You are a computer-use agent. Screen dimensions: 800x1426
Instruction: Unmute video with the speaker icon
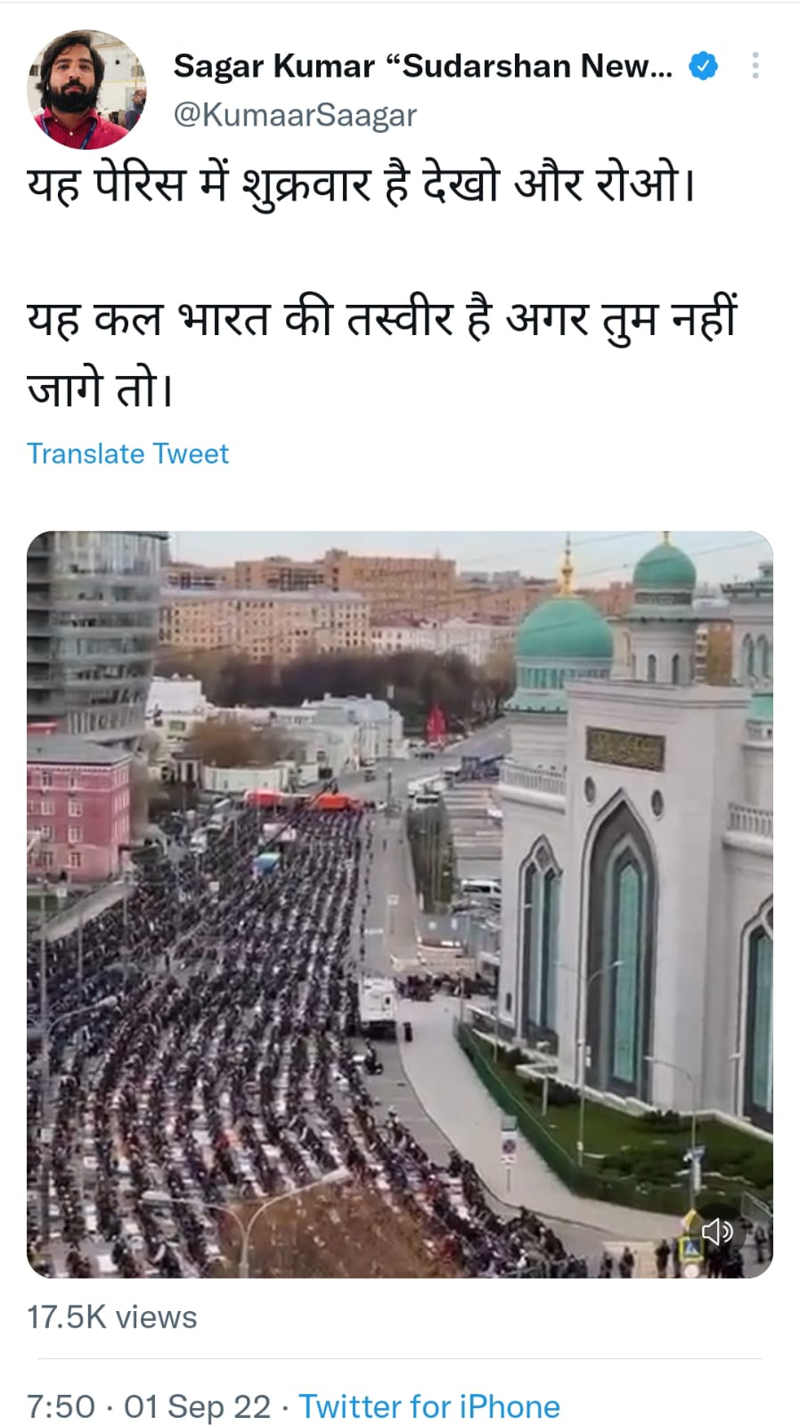716,1232
